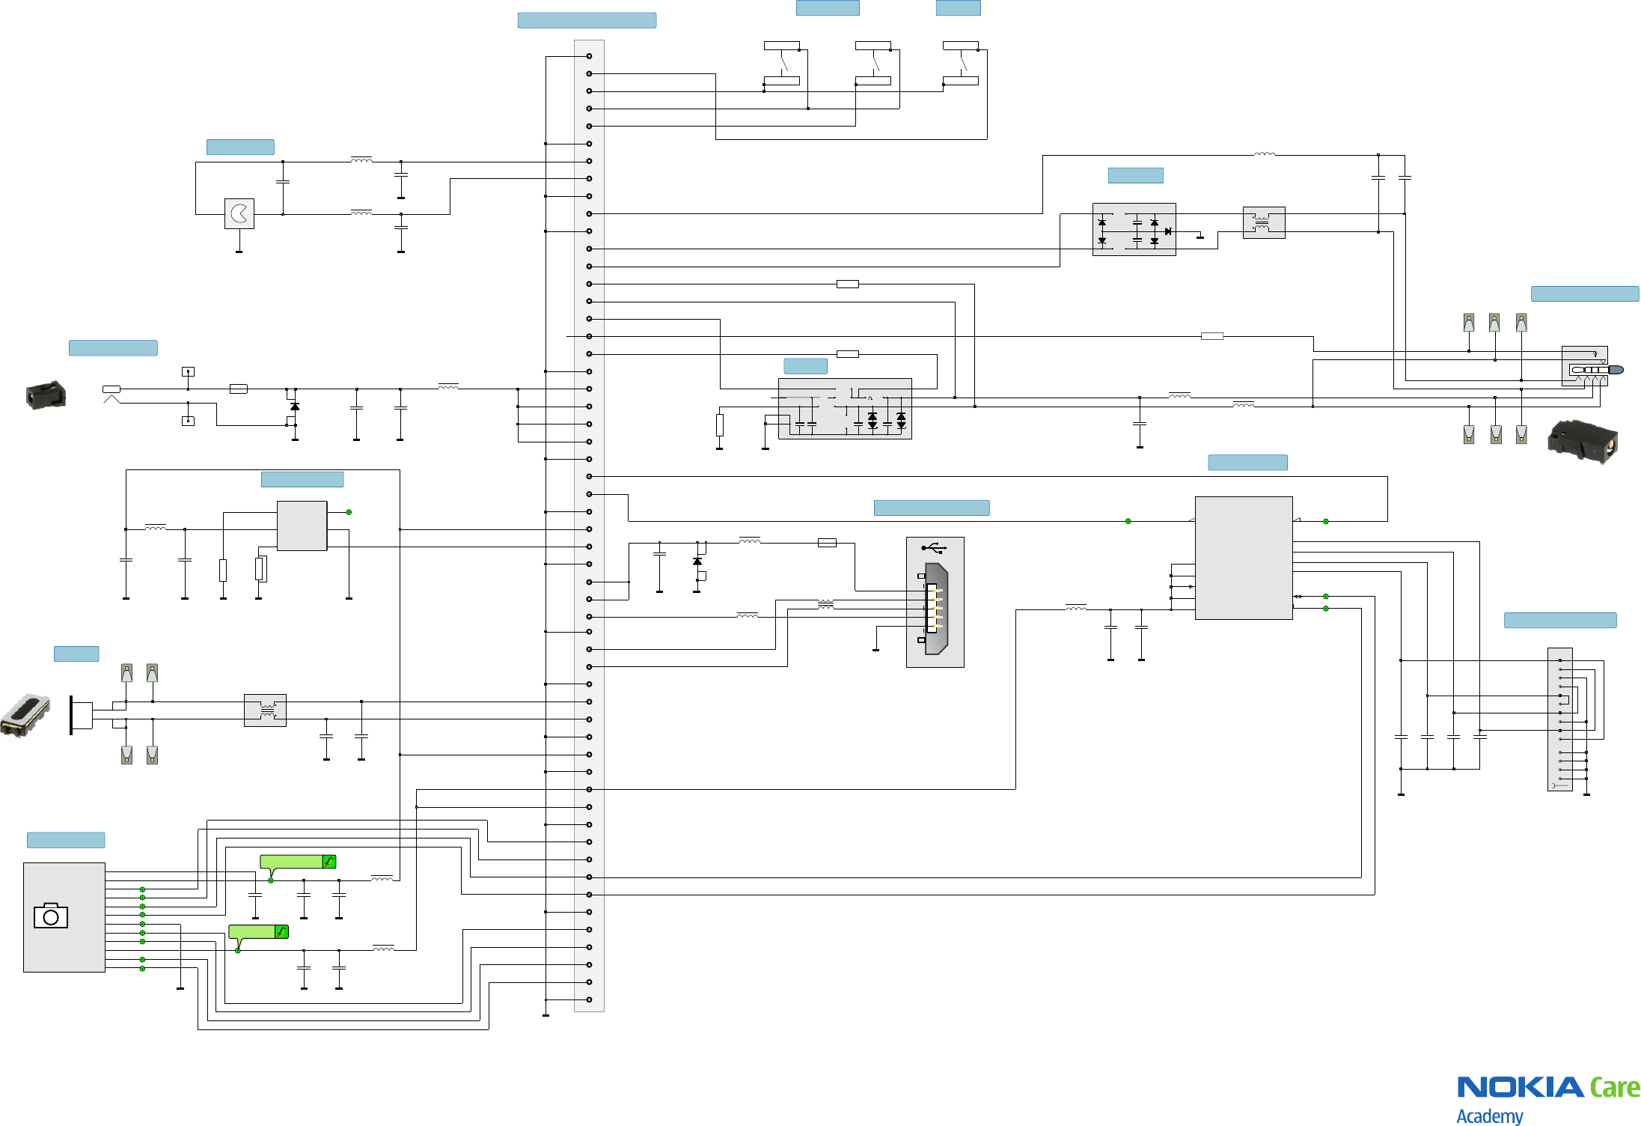
Task: Click the tall pin connector block at bottom right
Action: pyautogui.click(x=1559, y=719)
